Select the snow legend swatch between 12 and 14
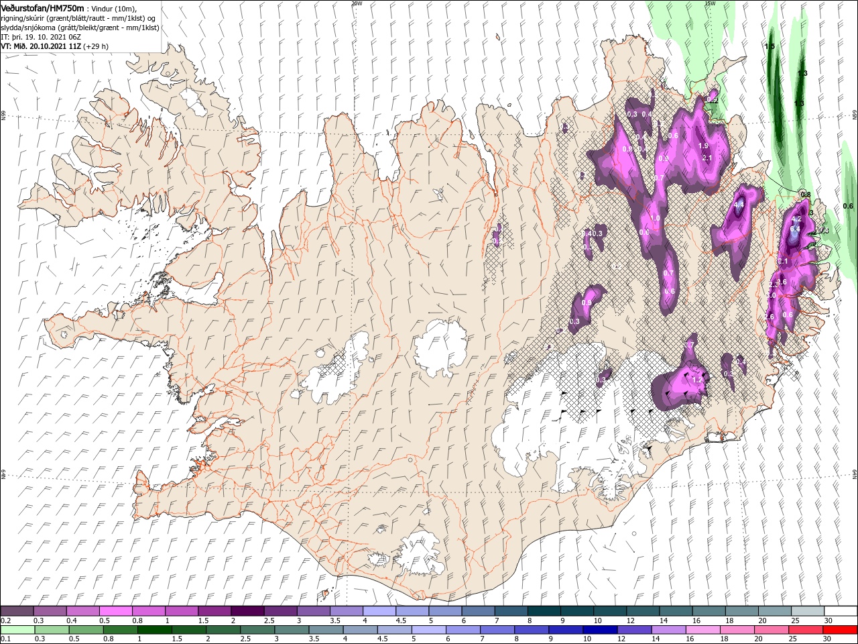This screenshot has width=858, height=644. click(643, 611)
